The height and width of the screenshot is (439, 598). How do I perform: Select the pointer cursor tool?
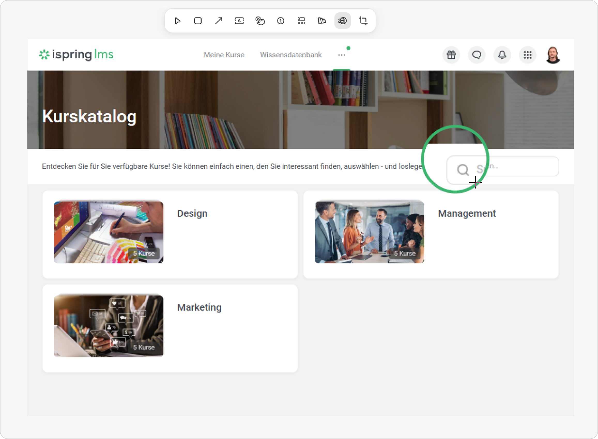[177, 21]
